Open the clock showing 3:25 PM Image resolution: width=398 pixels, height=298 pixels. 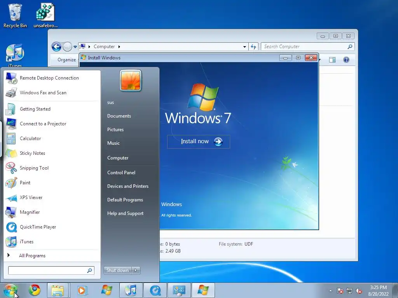click(378, 291)
